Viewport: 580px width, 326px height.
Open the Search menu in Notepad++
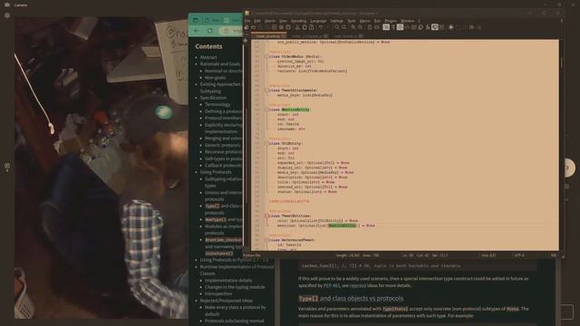[x=270, y=21]
